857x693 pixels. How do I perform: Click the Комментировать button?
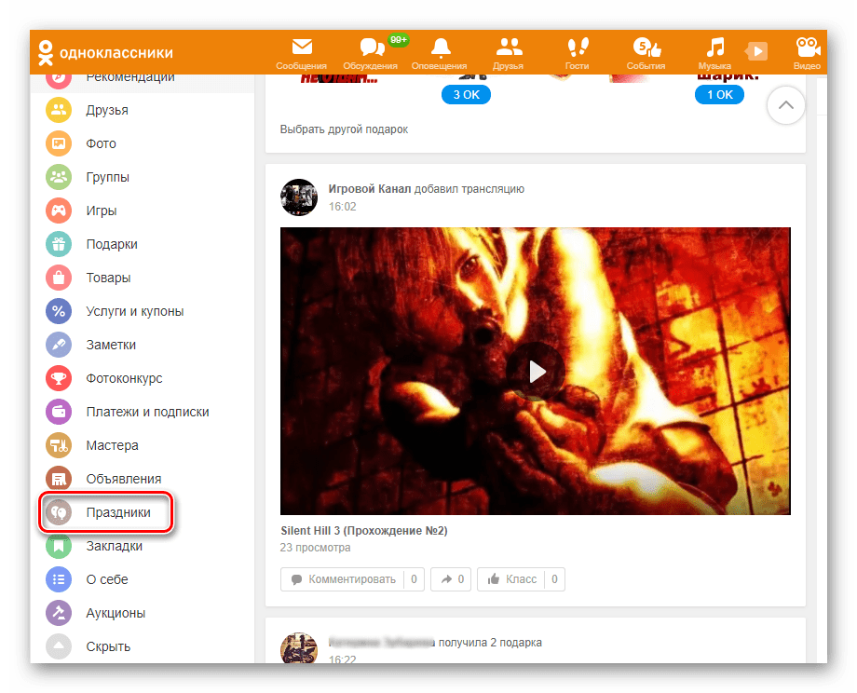pos(352,579)
